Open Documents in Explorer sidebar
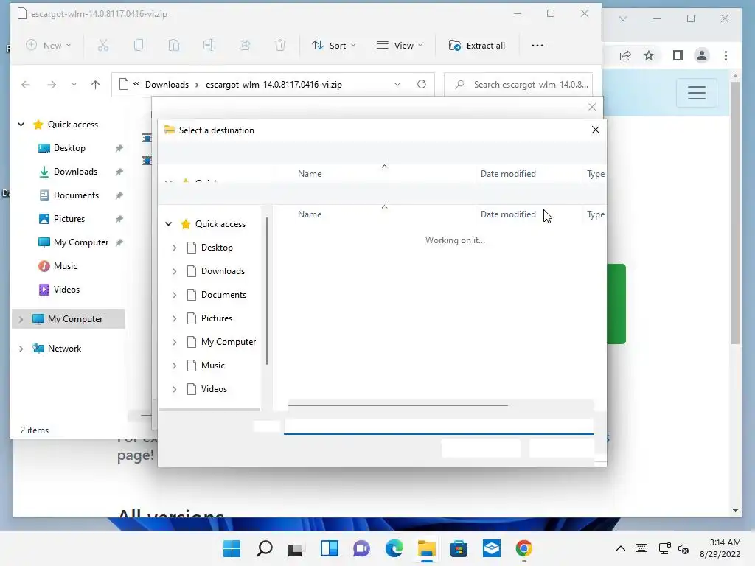The image size is (755, 566). 76,195
